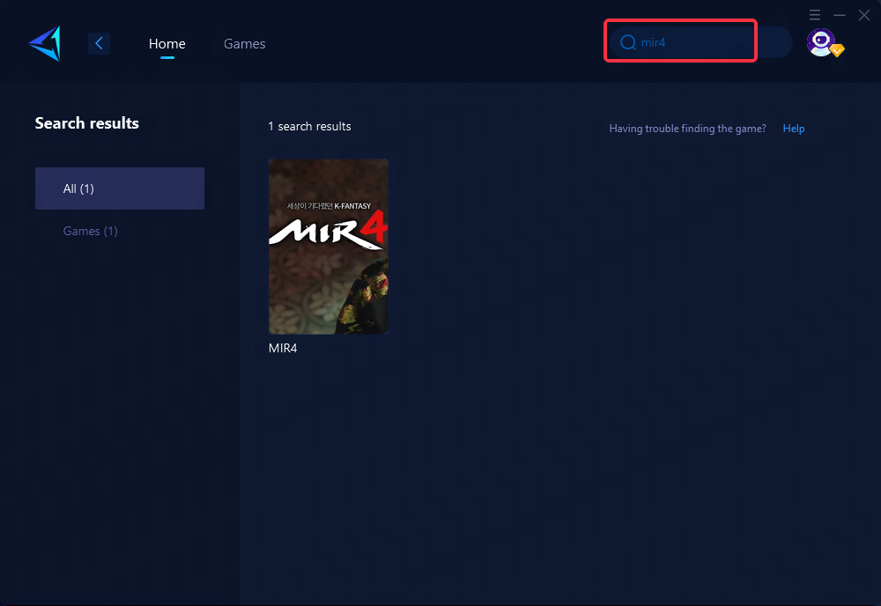Click the Search results heading
The image size is (881, 606).
87,123
